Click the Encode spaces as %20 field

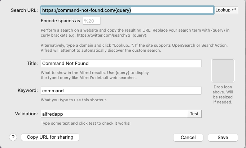92,21
